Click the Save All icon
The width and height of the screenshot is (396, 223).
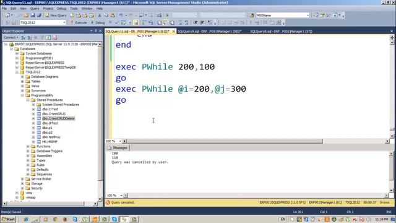coord(39,15)
